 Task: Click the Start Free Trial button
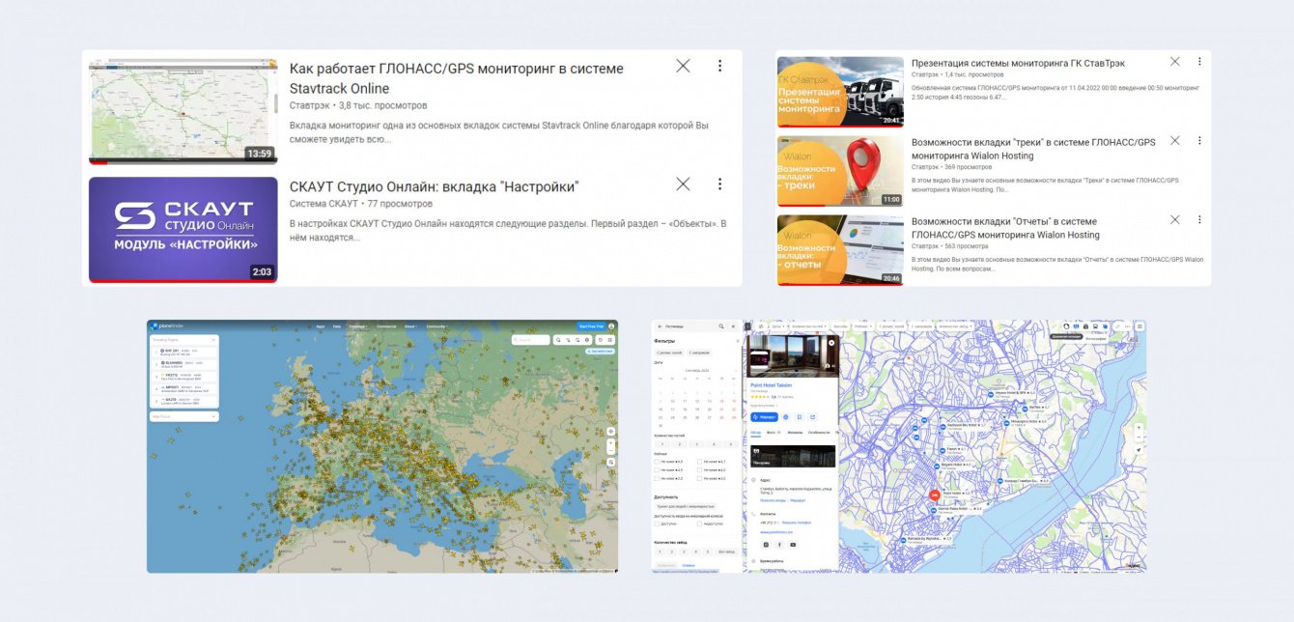tap(591, 326)
